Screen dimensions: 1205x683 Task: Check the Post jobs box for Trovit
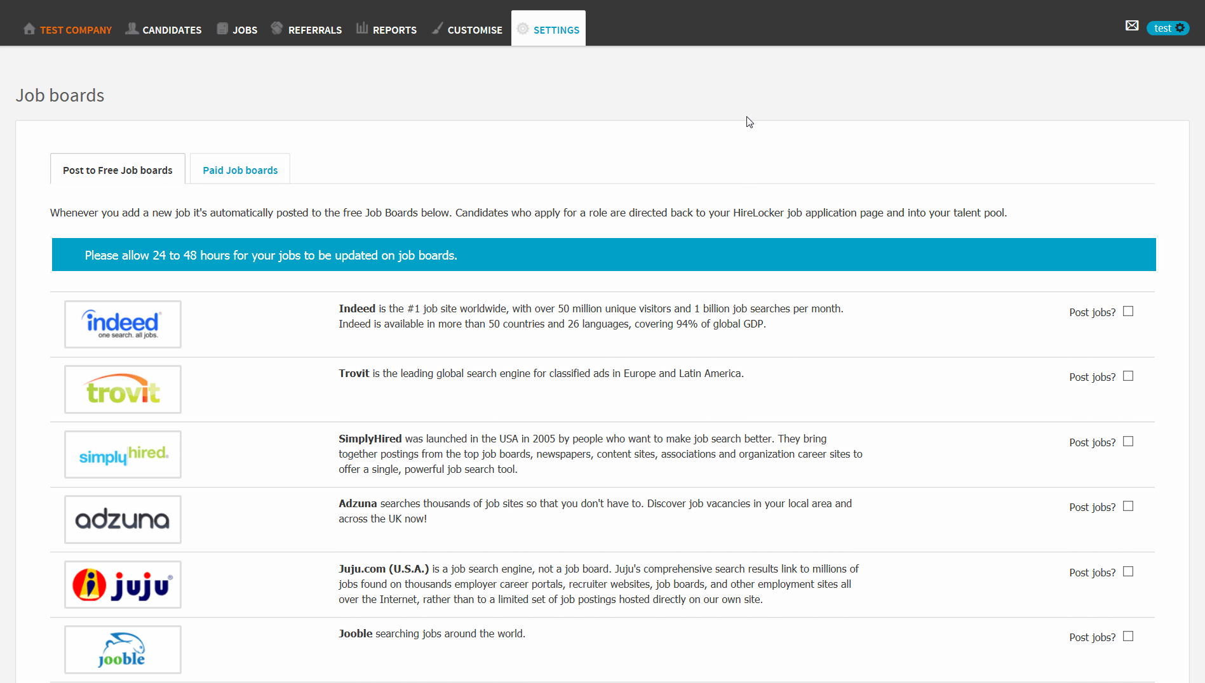click(1128, 376)
